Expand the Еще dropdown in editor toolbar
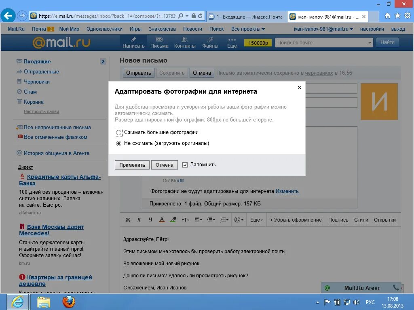The width and height of the screenshot is (414, 310). point(256,220)
